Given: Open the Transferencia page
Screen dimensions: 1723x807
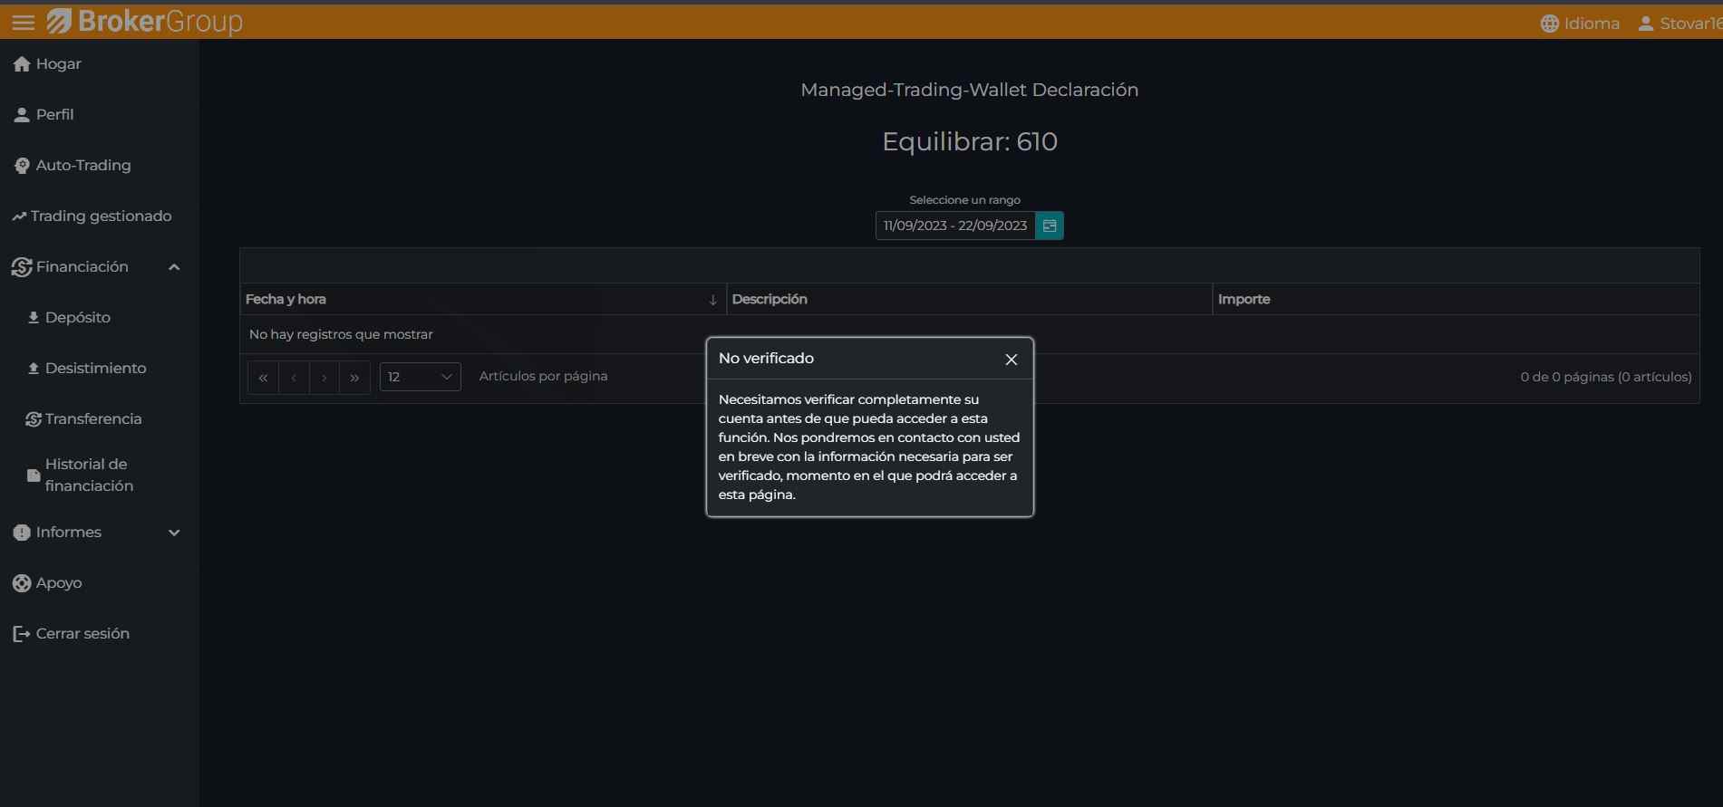Looking at the screenshot, I should 83,418.
